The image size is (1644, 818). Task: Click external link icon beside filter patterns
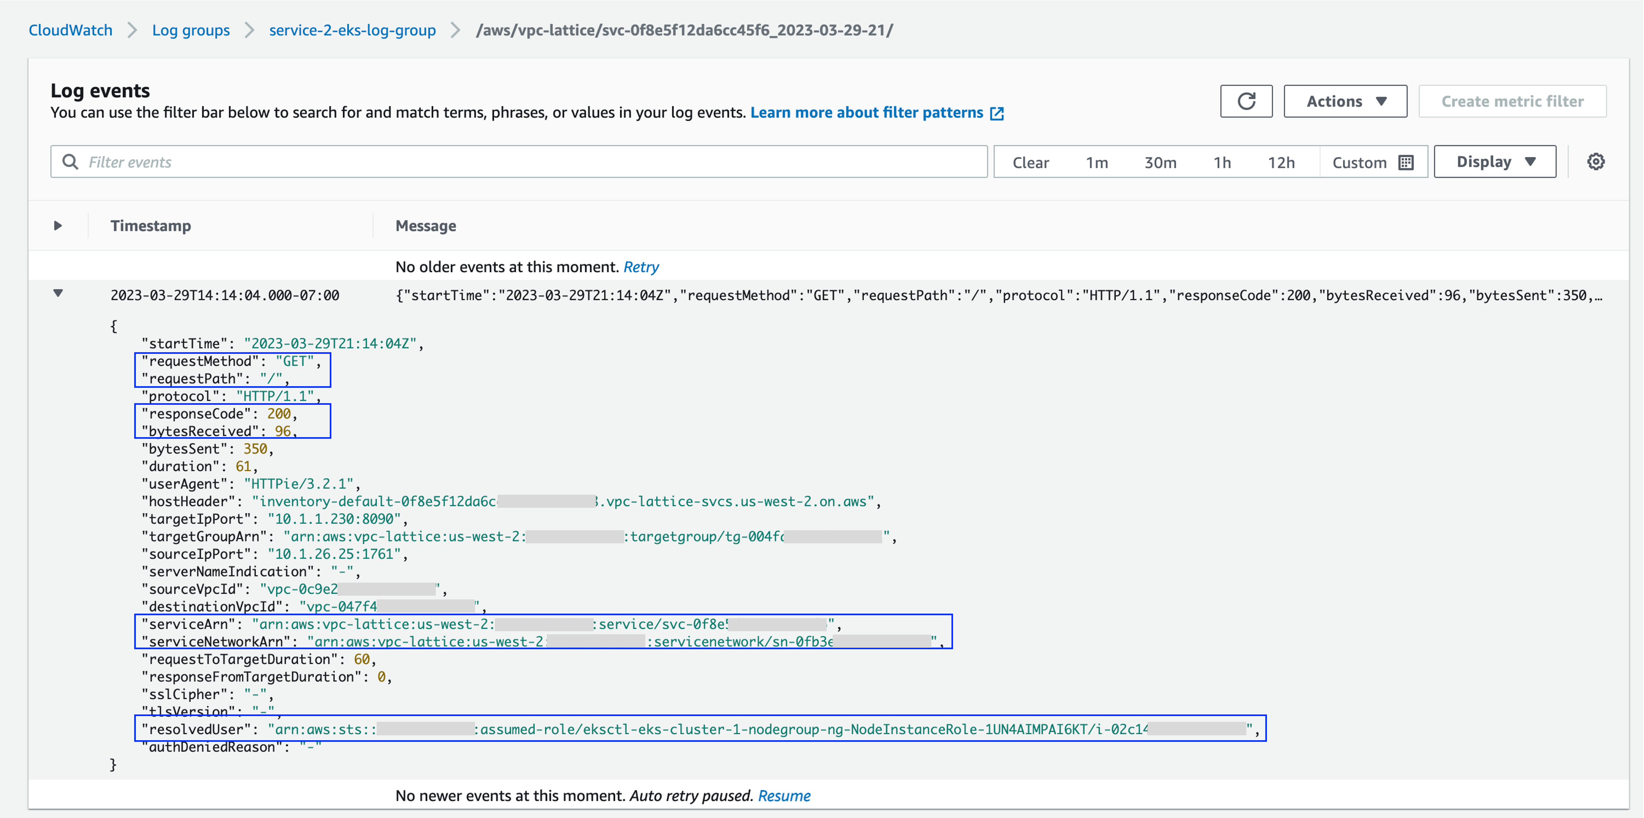997,114
